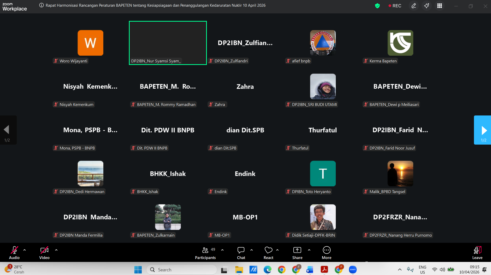Viewport: 491px width, 275px height.
Task: Show meeting info icon beside title
Action: coord(41,5)
